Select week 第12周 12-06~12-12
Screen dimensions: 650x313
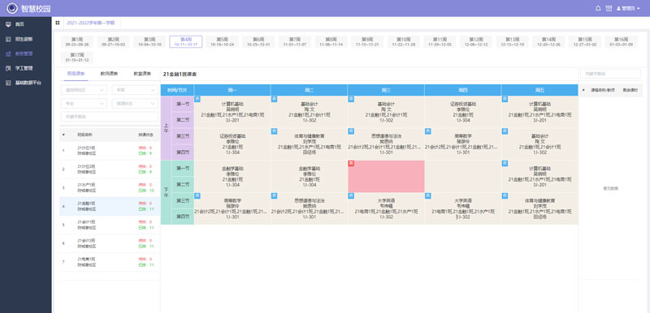[476, 41]
